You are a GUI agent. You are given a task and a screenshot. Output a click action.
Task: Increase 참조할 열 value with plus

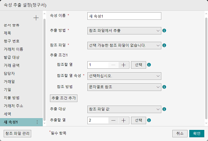click(x=123, y=65)
